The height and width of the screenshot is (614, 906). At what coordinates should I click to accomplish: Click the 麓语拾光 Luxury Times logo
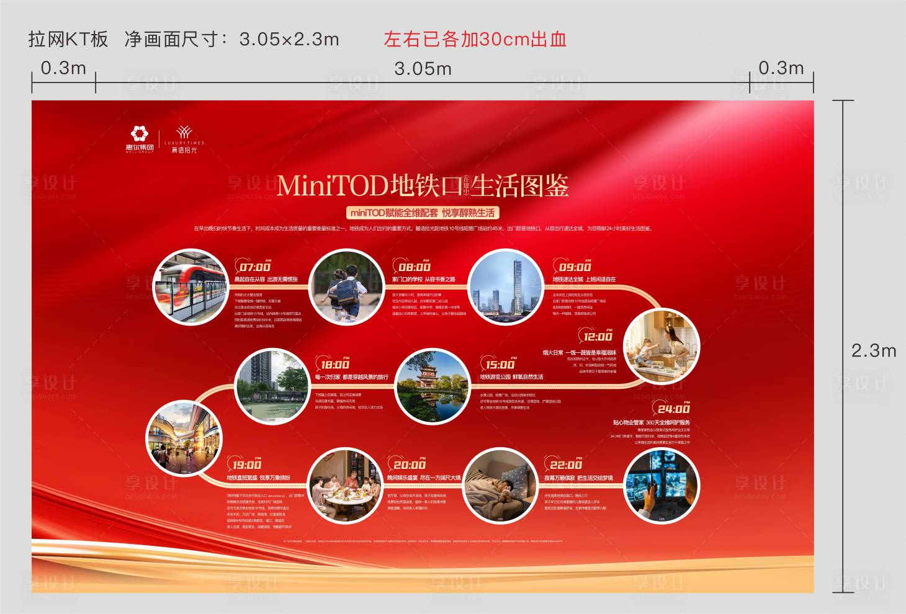184,140
